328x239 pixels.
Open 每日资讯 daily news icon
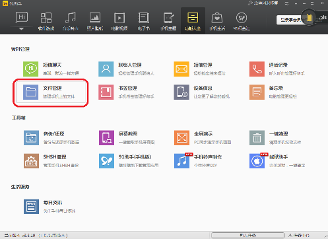(31, 207)
